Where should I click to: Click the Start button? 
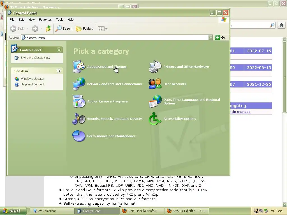coord(13,211)
